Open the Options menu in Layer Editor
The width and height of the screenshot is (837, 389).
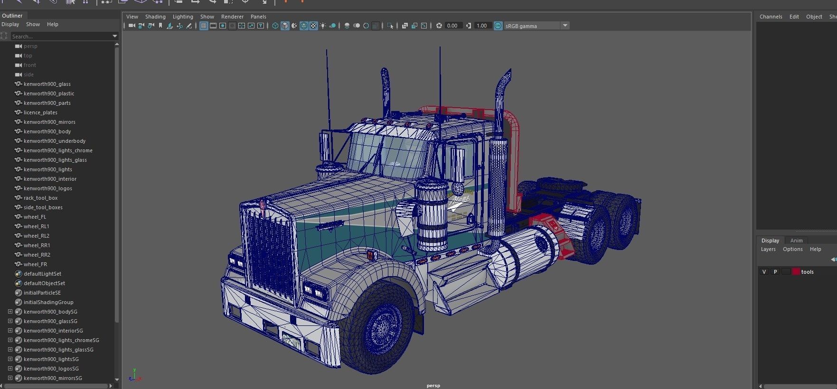tap(793, 249)
